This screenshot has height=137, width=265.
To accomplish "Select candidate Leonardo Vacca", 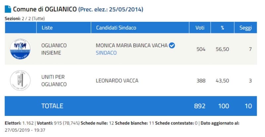I will (x=117, y=81).
